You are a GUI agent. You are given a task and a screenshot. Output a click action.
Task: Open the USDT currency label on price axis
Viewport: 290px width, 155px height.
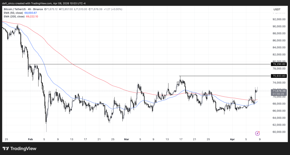coord(277,9)
